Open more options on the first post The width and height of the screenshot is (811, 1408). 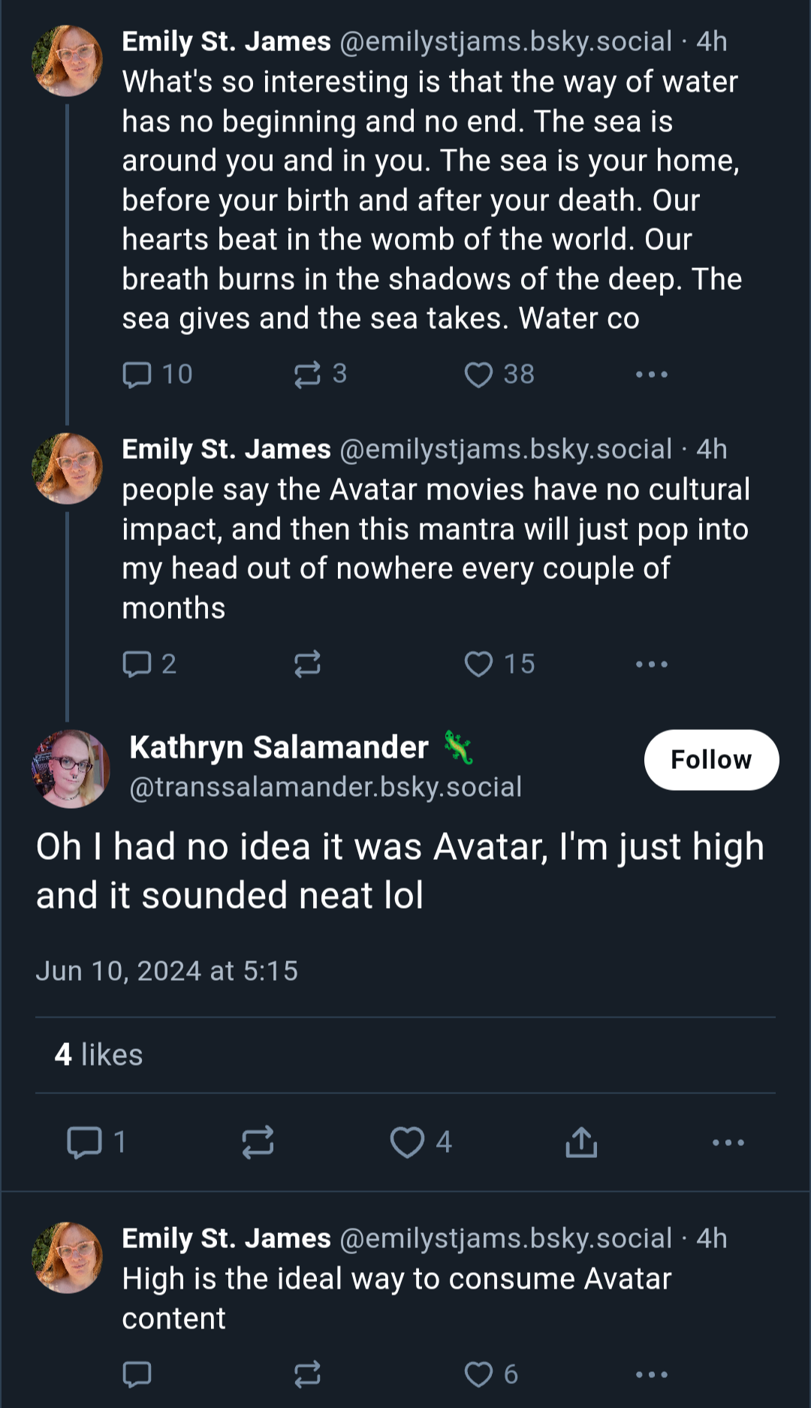coord(651,374)
